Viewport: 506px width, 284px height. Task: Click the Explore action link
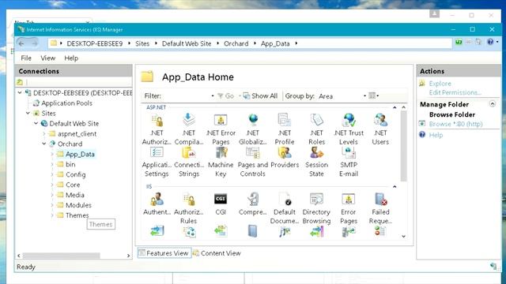pyautogui.click(x=440, y=84)
